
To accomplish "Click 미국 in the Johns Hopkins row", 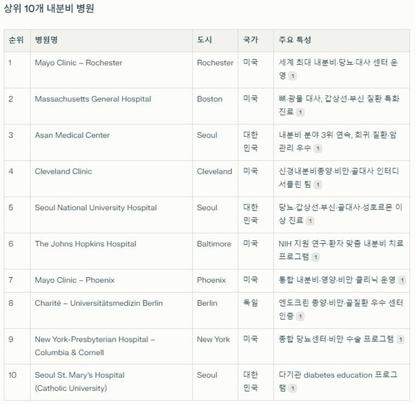I will 251,244.
